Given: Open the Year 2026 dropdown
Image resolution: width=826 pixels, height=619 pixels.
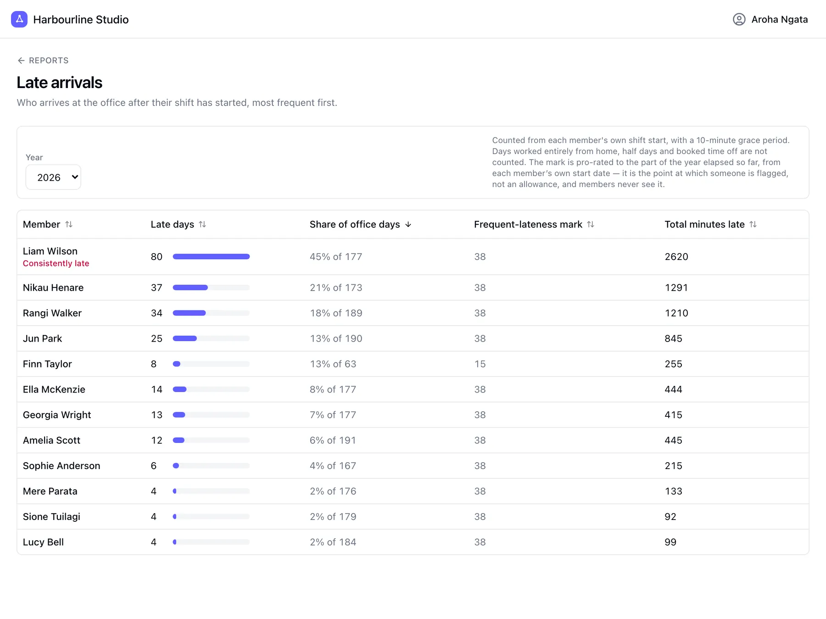Looking at the screenshot, I should tap(53, 177).
